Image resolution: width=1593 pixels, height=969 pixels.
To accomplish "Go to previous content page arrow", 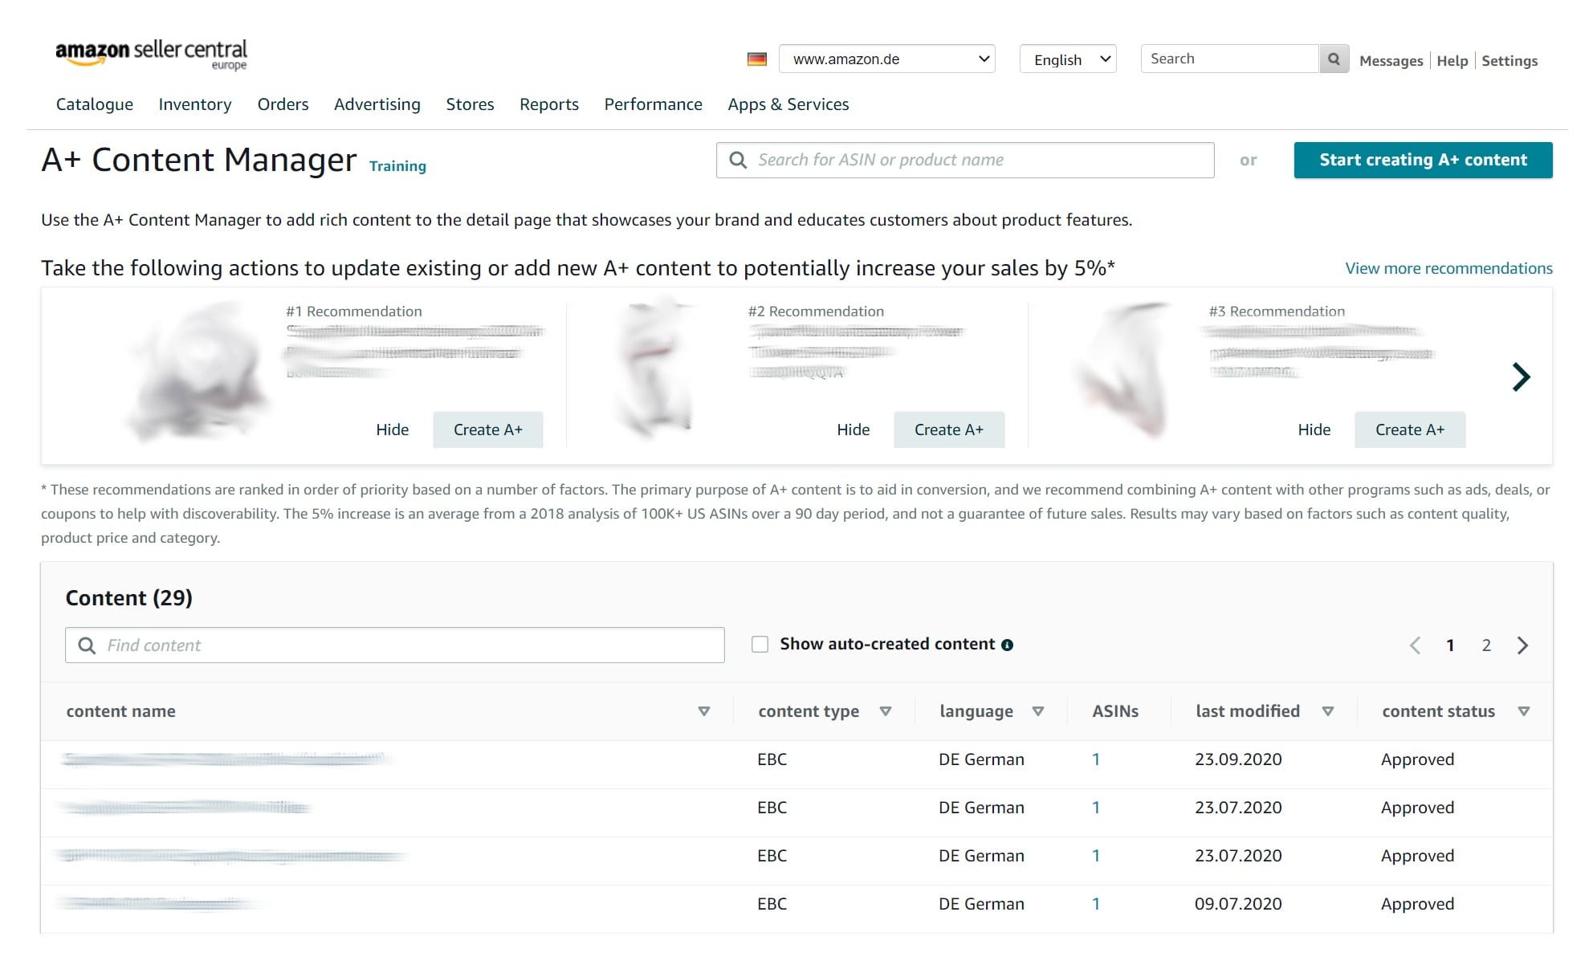I will [1415, 645].
